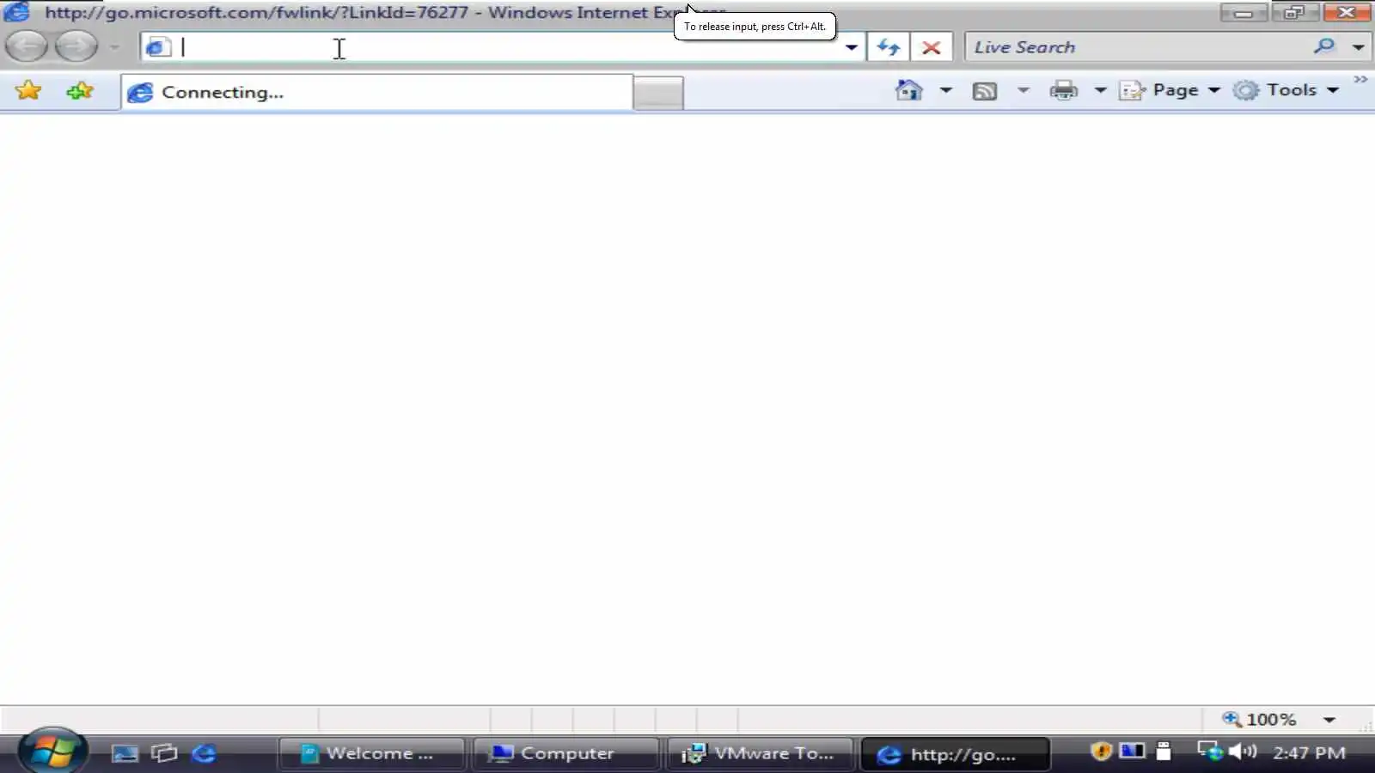Image resolution: width=1375 pixels, height=773 pixels.
Task: Select the http://go.... taskbar button
Action: [x=955, y=754]
